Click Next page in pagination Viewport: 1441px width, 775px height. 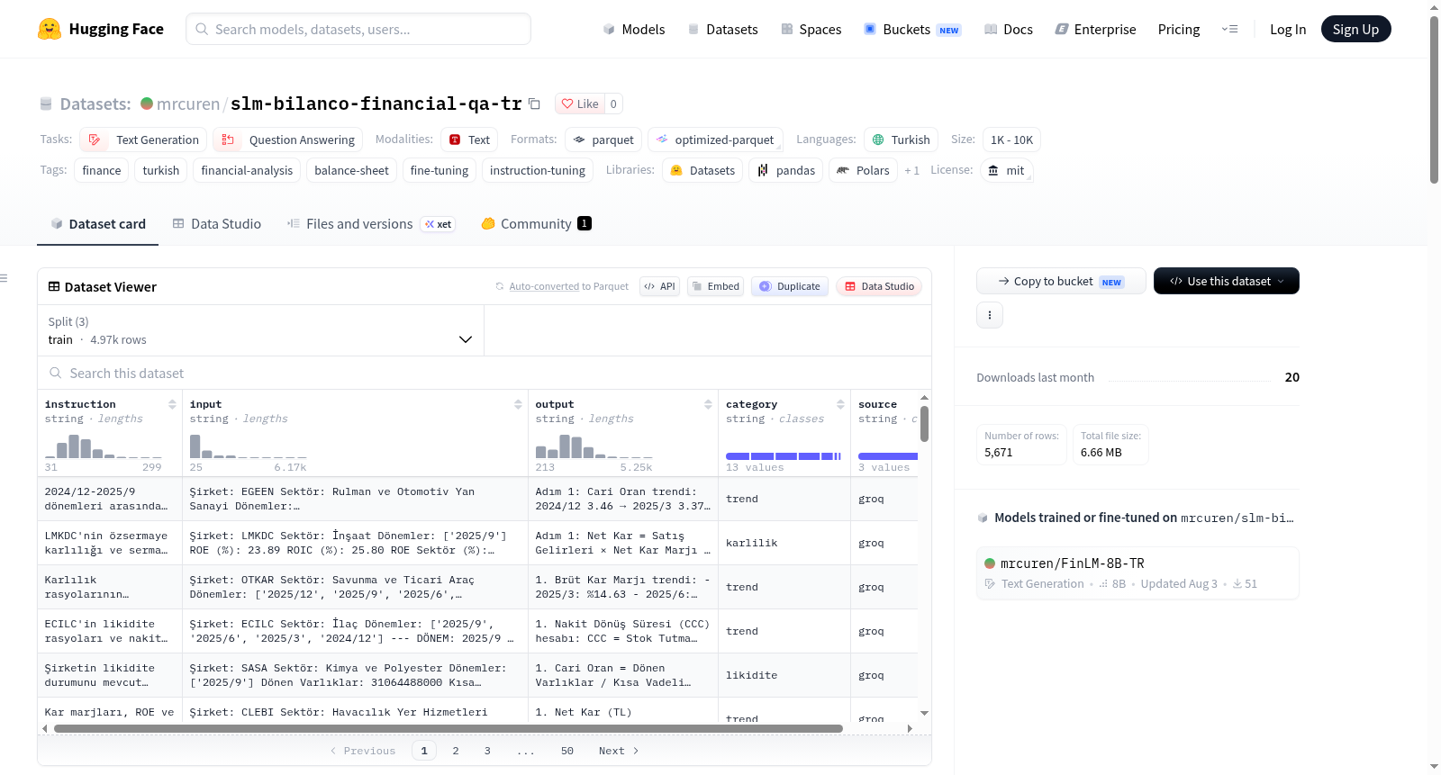tap(619, 751)
